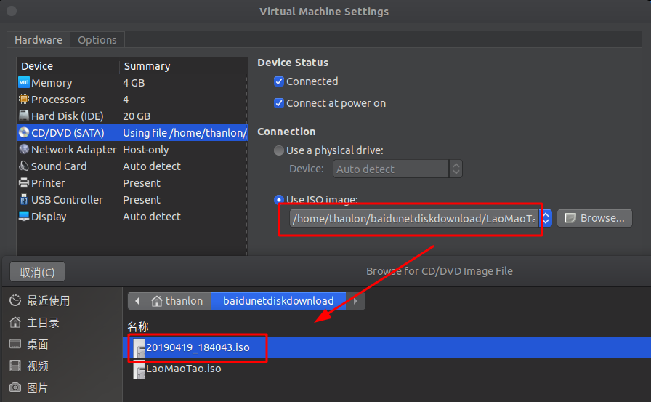Click the Hard Disk (IDE) icon

[24, 116]
